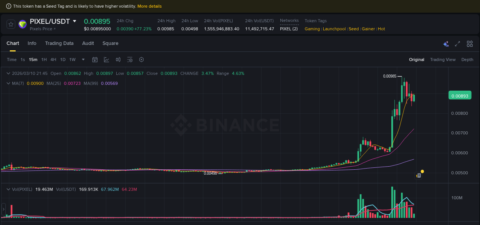This screenshot has width=480, height=225.
Task: Expand the PIXEL/USDT pair selector dropdown
Action: click(x=74, y=21)
